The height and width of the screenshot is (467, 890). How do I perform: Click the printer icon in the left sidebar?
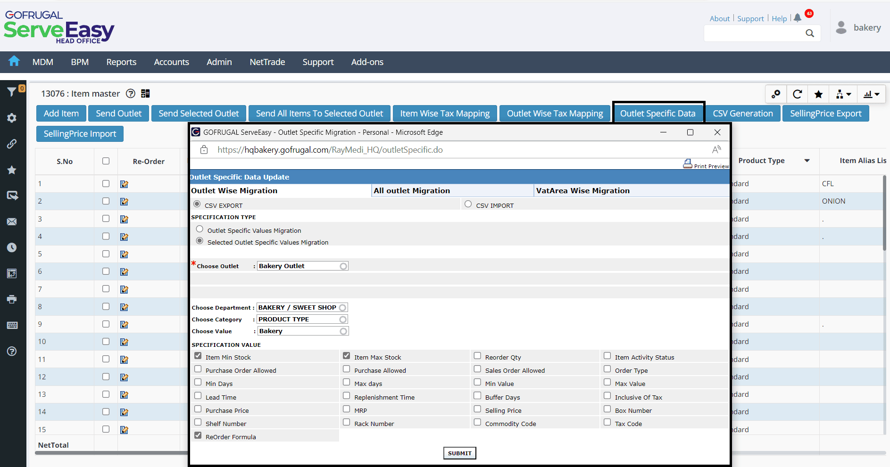click(12, 299)
